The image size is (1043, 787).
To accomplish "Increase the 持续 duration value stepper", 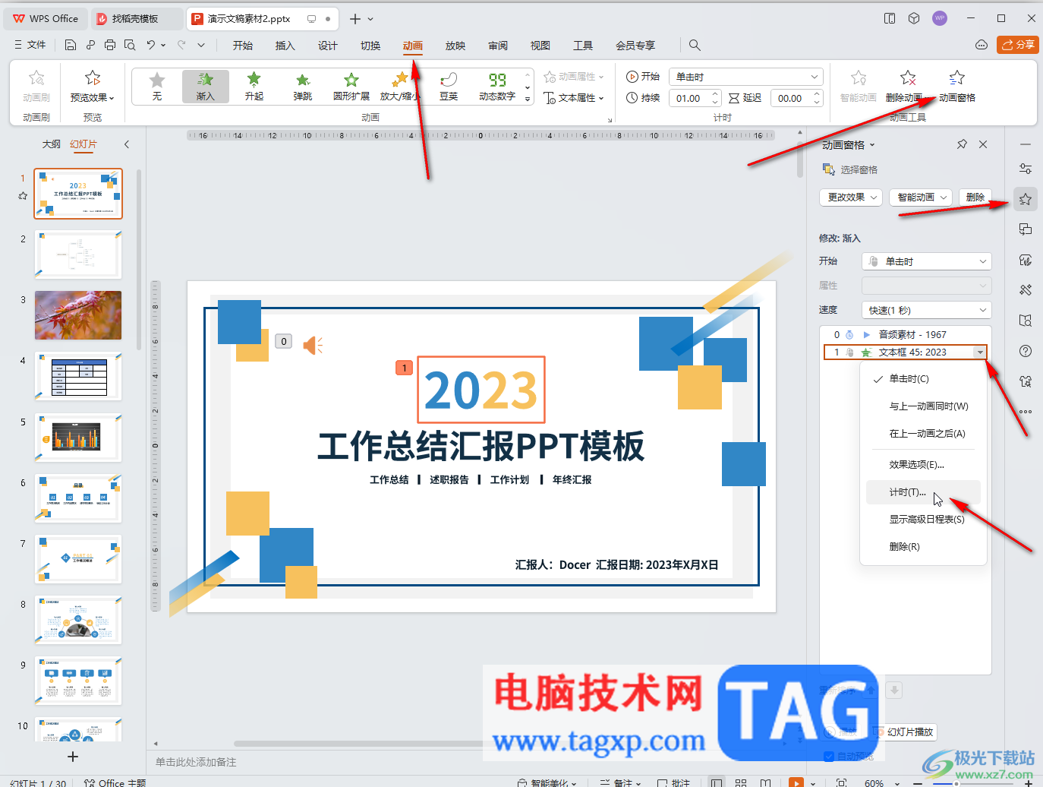I will coord(715,94).
